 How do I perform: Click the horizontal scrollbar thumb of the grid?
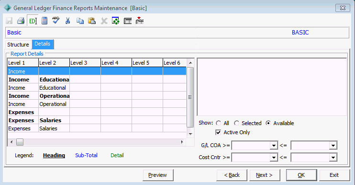[x=20, y=142]
